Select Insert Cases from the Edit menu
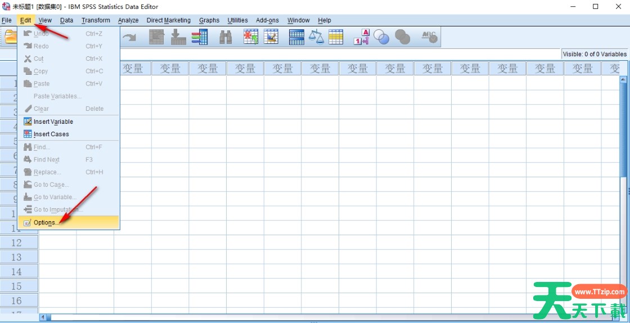This screenshot has height=323, width=630. point(51,134)
